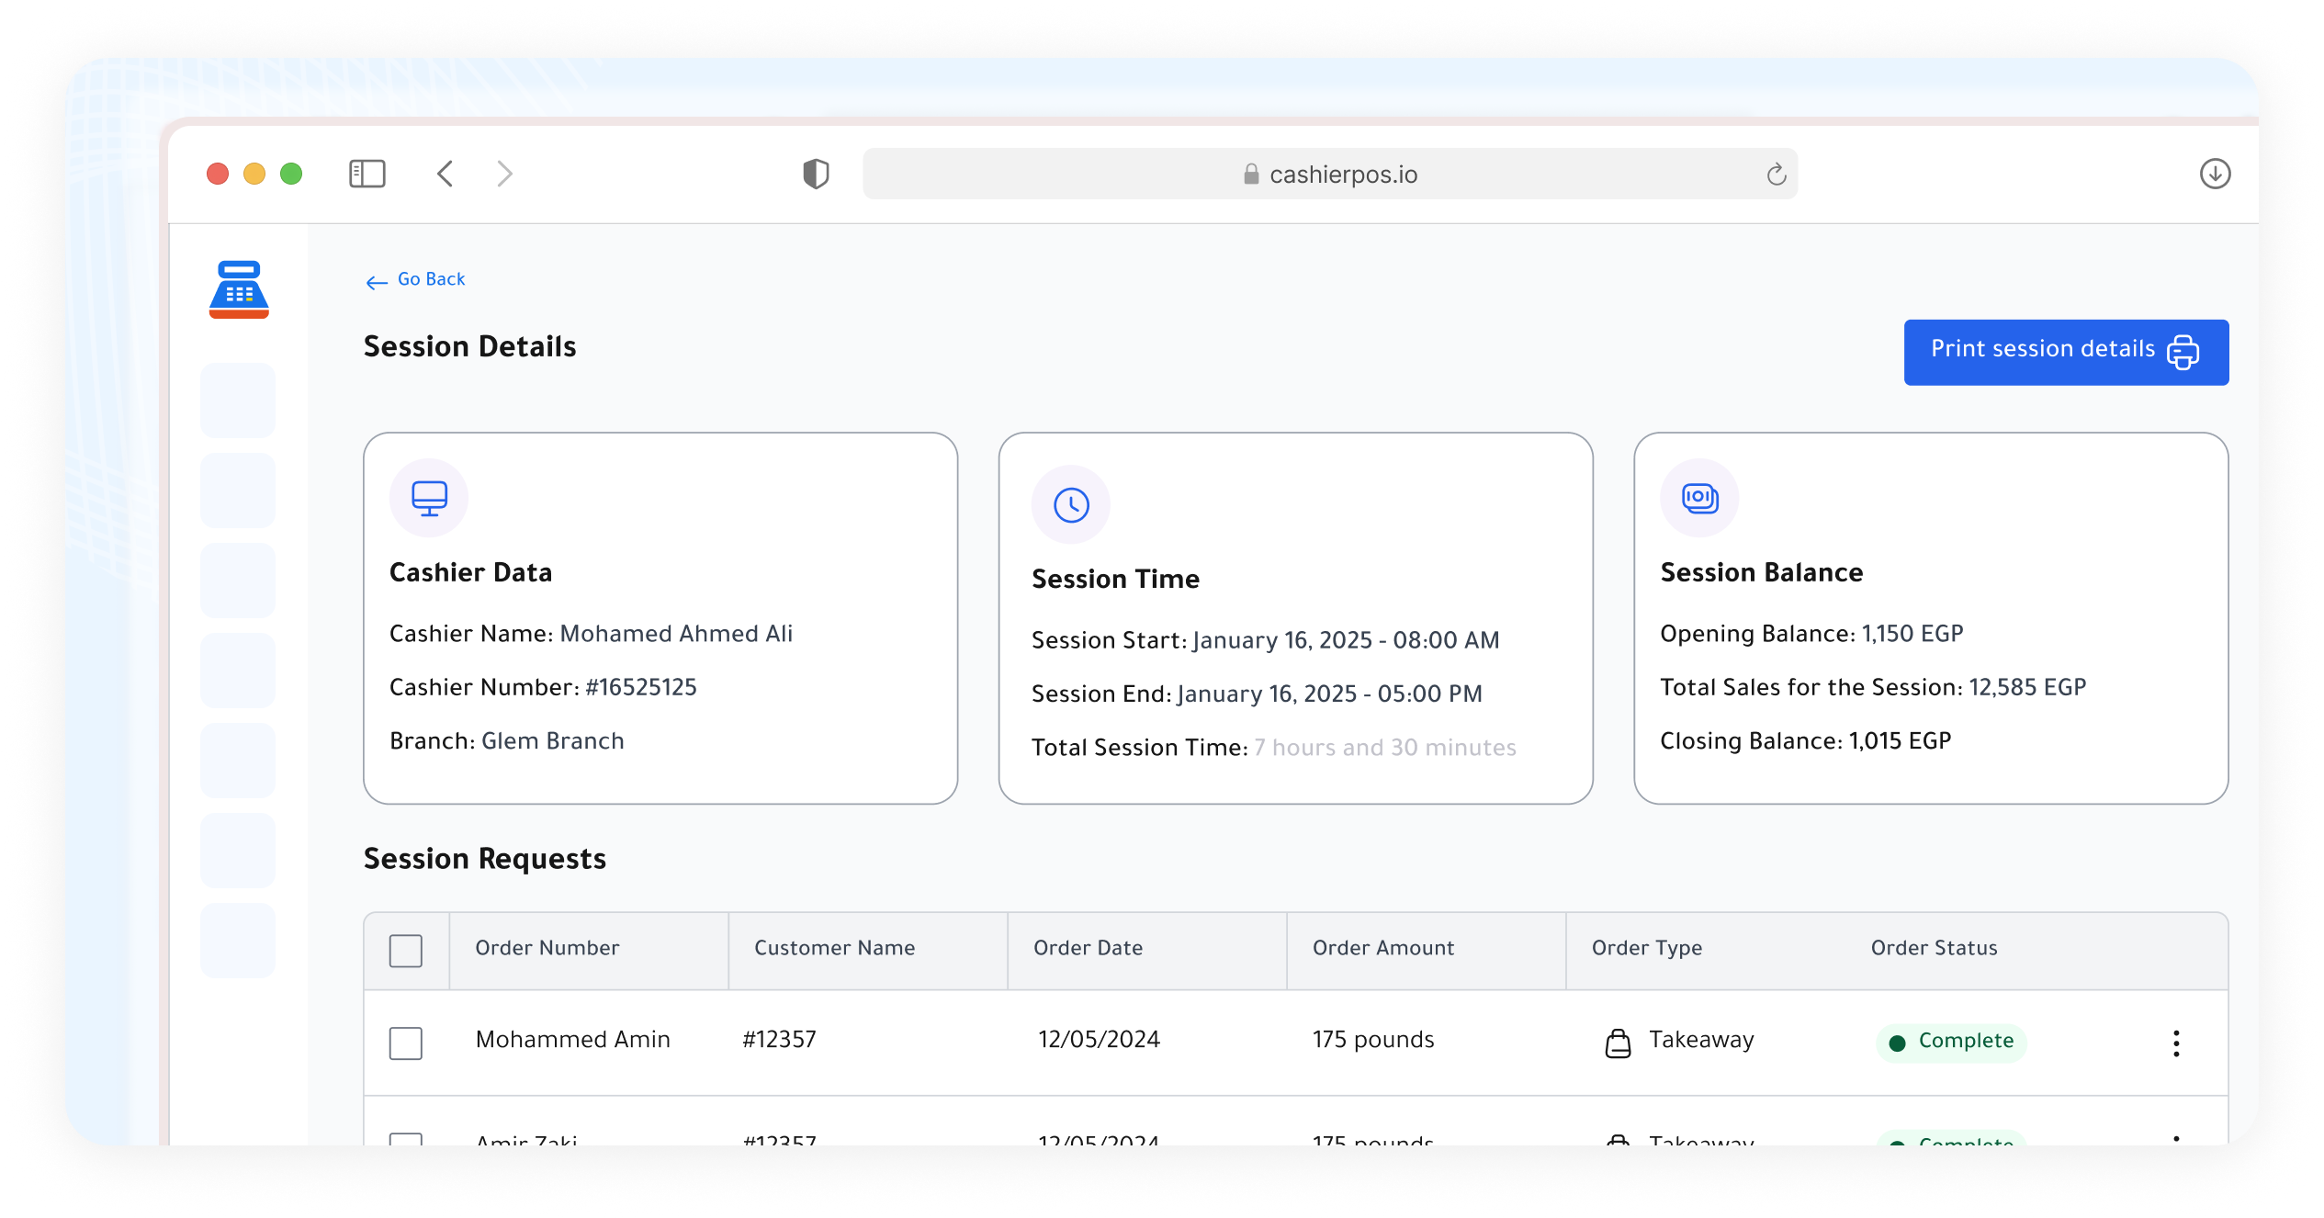Viewport: 2324px width, 1218px height.
Task: Click the Cashier Data monitor icon
Action: pyautogui.click(x=429, y=498)
